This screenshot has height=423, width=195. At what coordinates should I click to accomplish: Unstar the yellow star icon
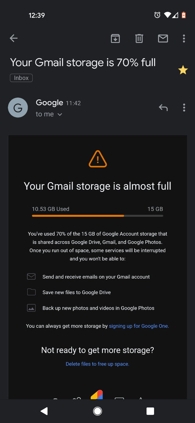(x=183, y=70)
